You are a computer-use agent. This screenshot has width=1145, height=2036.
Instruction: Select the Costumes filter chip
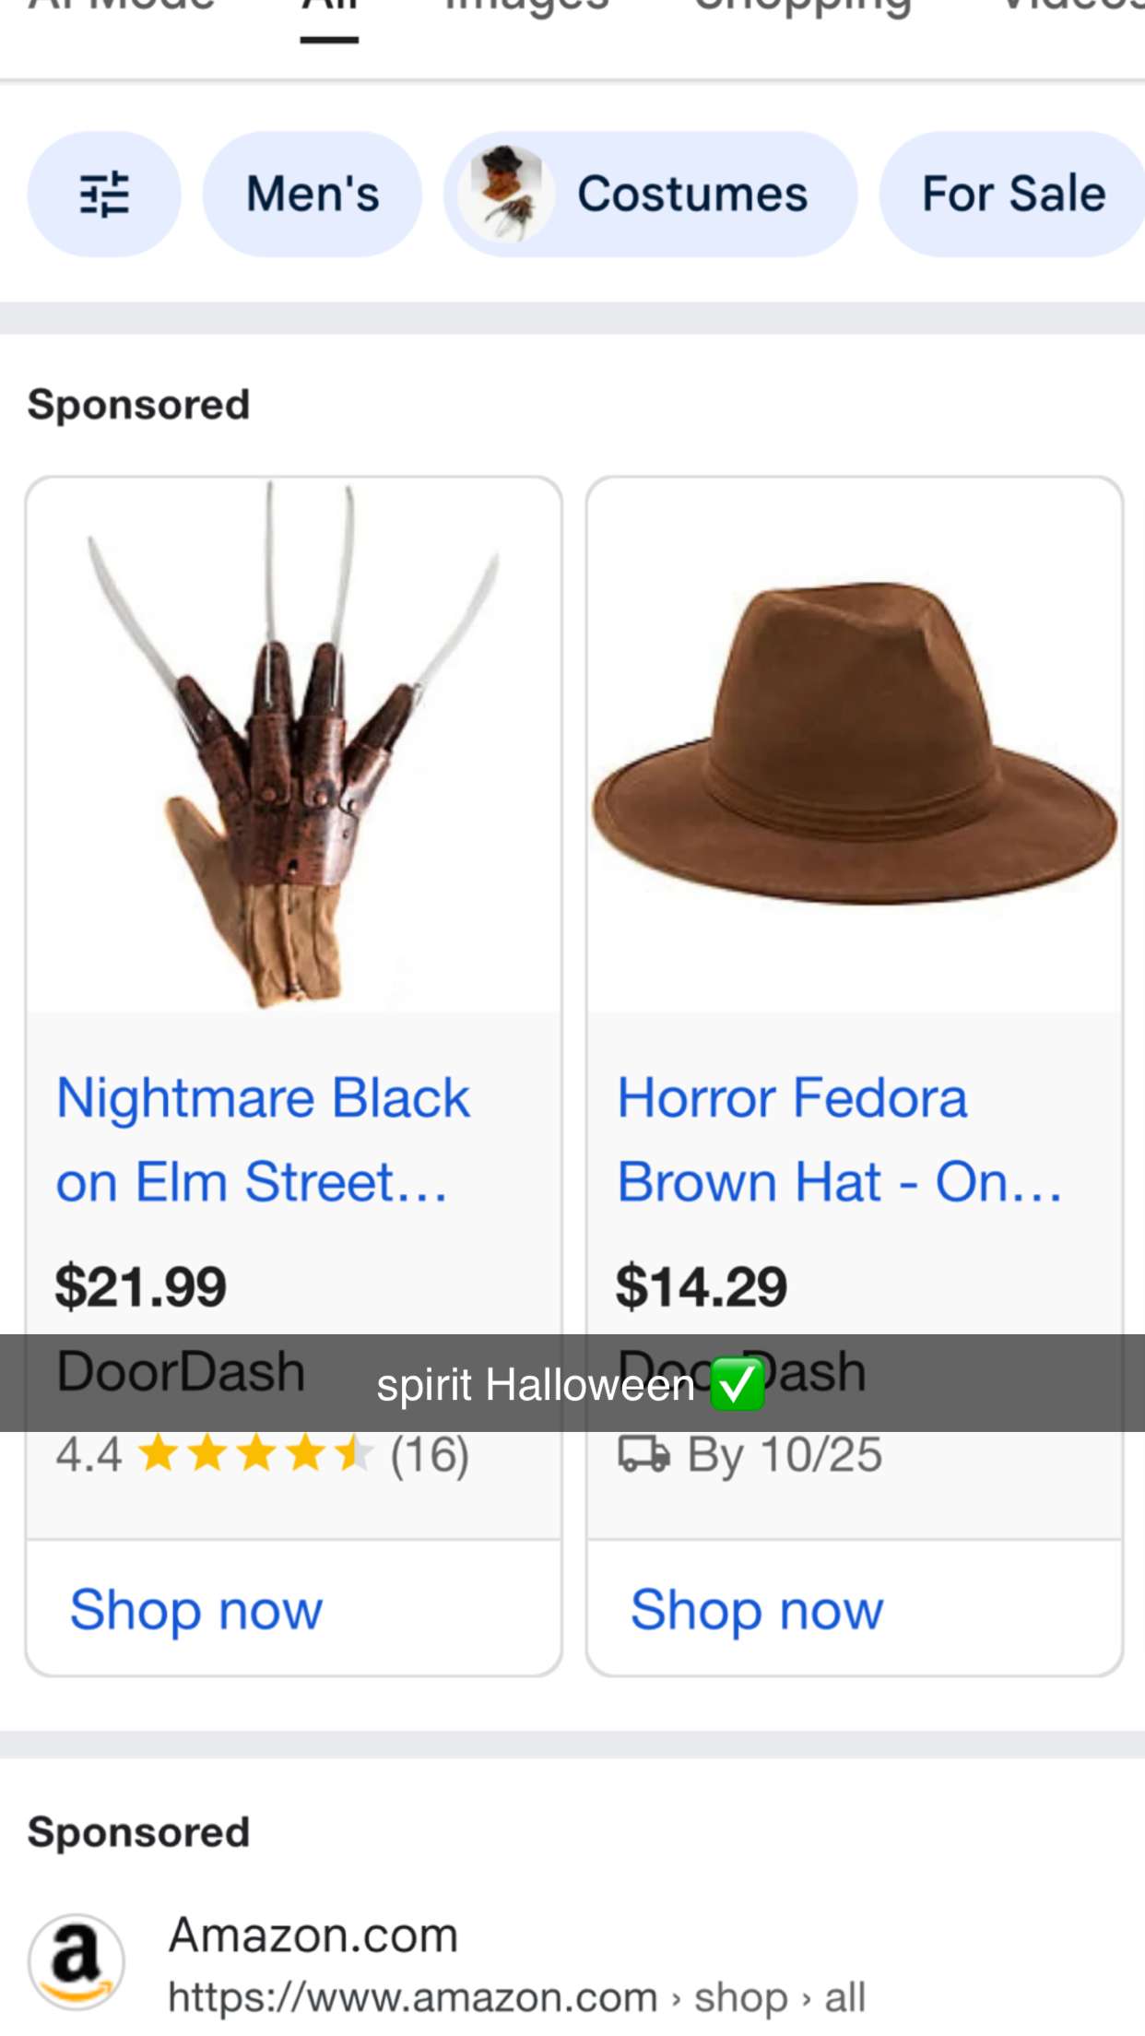click(x=691, y=195)
